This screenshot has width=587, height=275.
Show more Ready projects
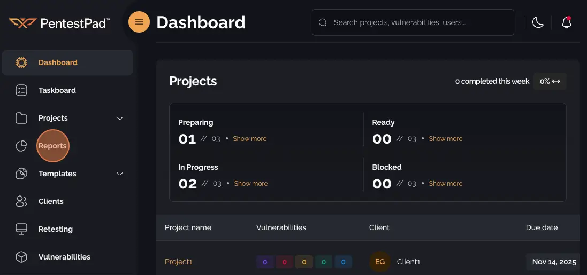tap(446, 139)
